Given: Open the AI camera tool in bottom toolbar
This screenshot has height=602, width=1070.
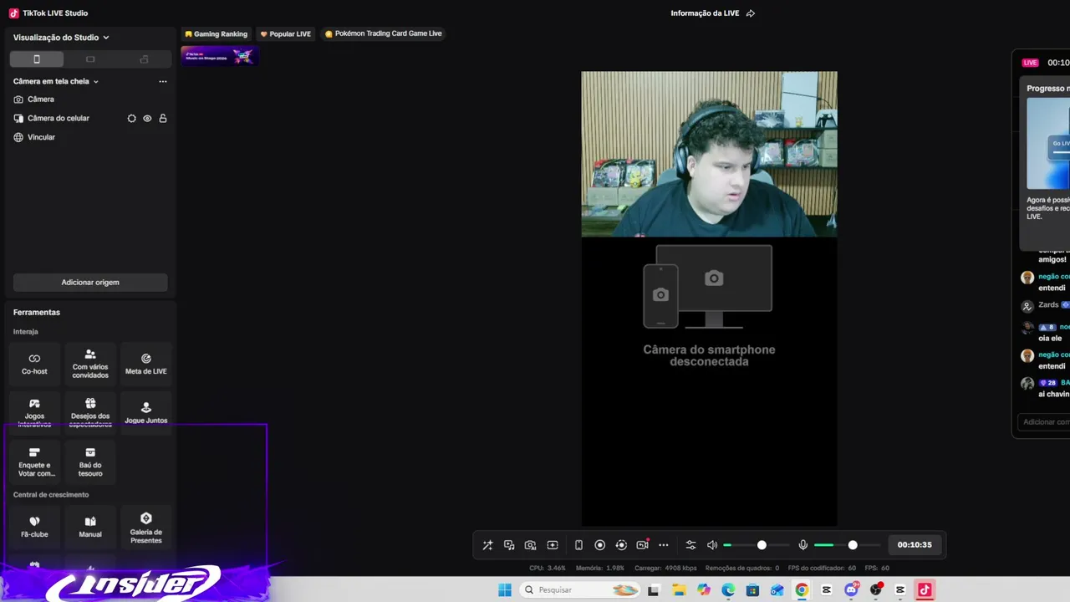Looking at the screenshot, I should tap(530, 545).
